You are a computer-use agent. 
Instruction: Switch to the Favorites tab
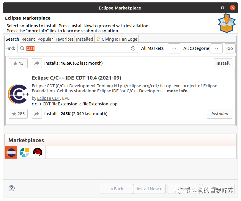[64, 39]
